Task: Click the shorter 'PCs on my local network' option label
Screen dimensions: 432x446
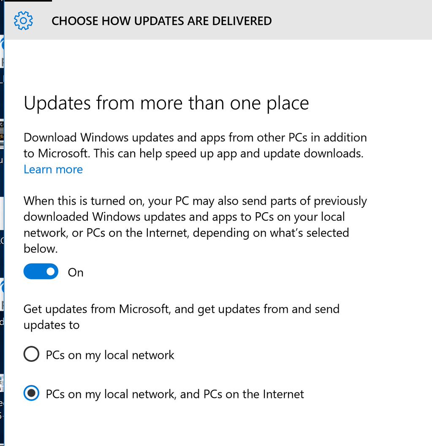Action: tap(110, 355)
